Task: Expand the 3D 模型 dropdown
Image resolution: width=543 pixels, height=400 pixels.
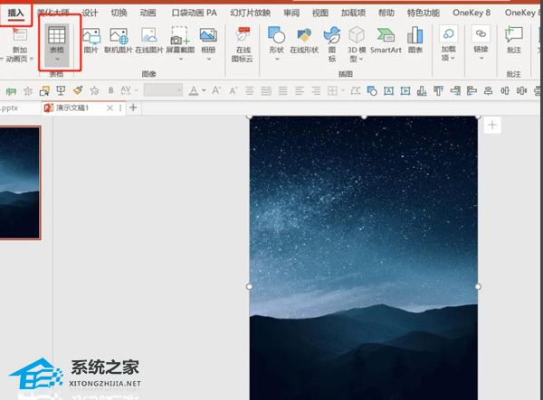Action: (x=356, y=56)
